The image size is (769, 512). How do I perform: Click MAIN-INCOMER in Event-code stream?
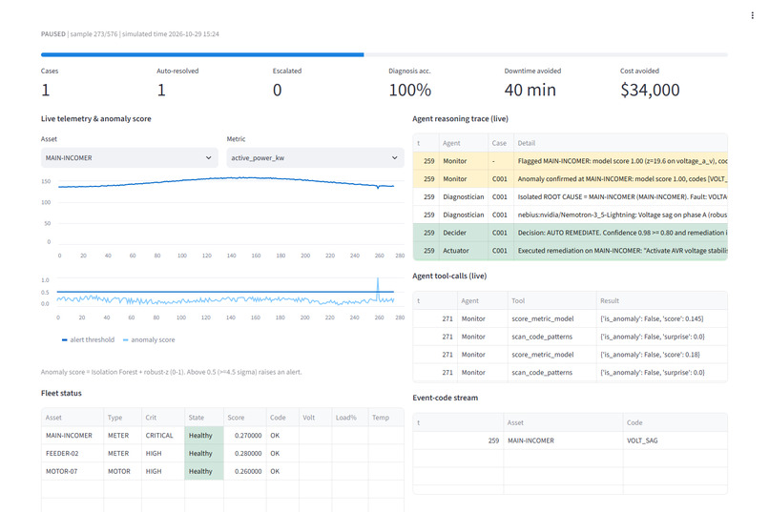pyautogui.click(x=564, y=440)
